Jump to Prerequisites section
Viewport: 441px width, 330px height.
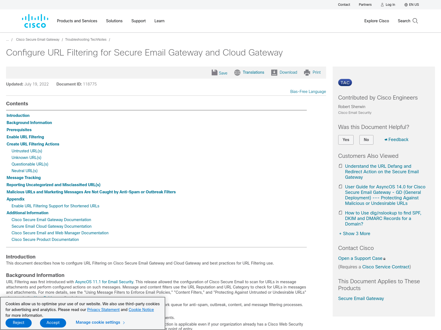pyautogui.click(x=19, y=130)
